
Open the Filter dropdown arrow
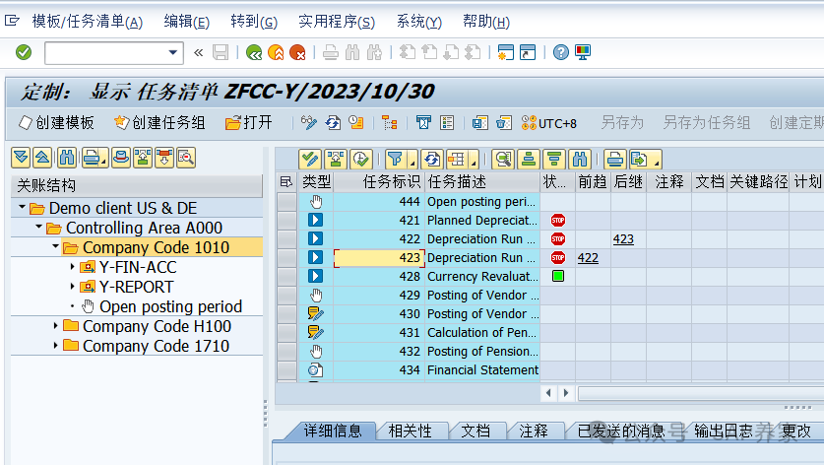point(412,165)
